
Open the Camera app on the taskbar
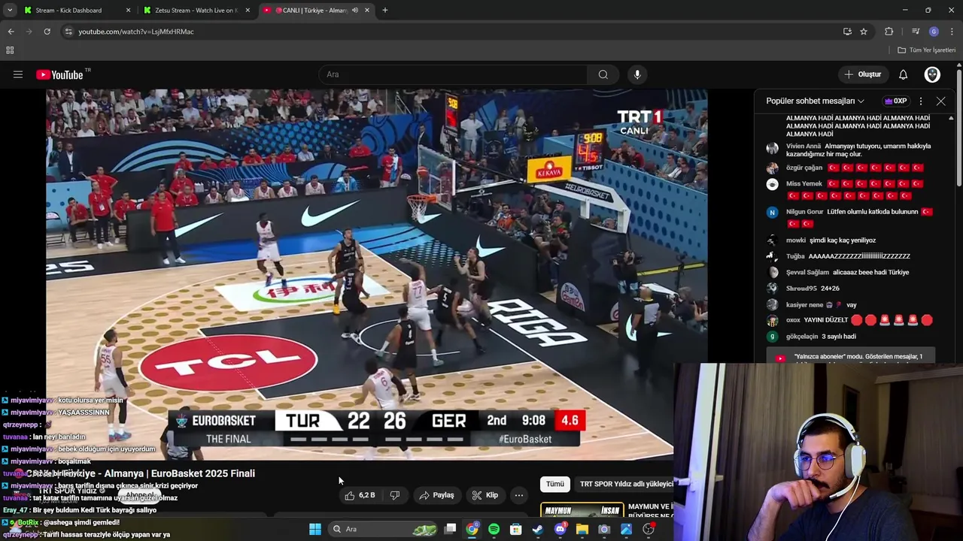click(x=604, y=529)
